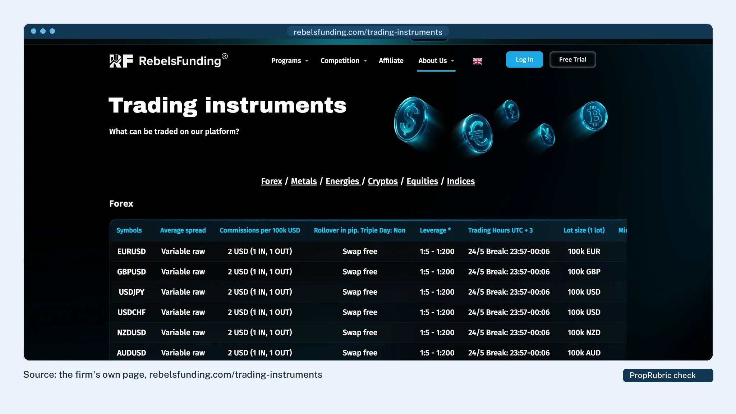This screenshot has width=736, height=414.
Task: Open the Affiliate page
Action: (391, 60)
